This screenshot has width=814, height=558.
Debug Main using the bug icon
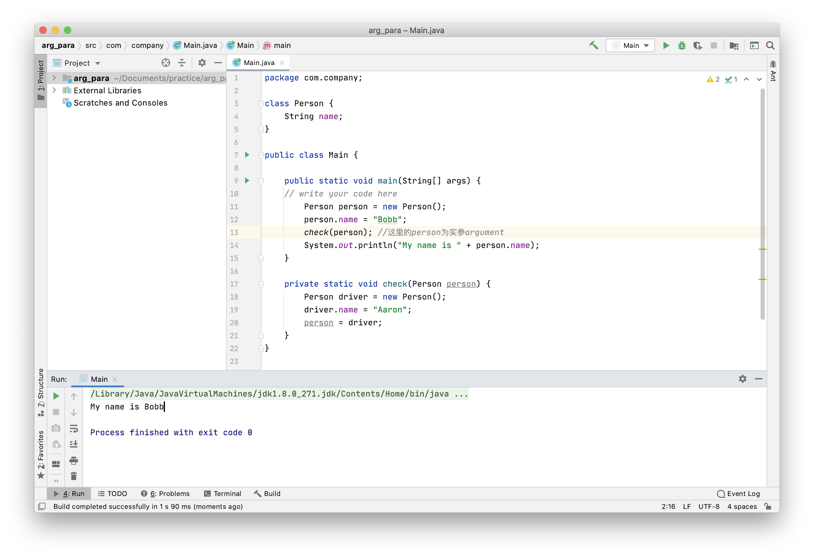click(x=682, y=45)
